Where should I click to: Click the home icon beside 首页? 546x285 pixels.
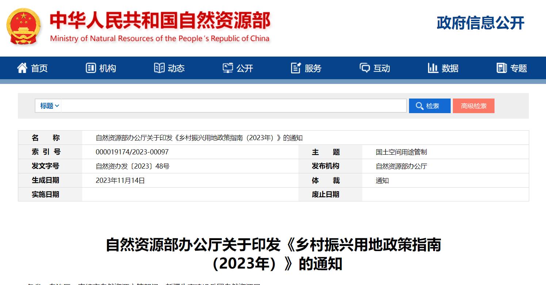point(22,68)
